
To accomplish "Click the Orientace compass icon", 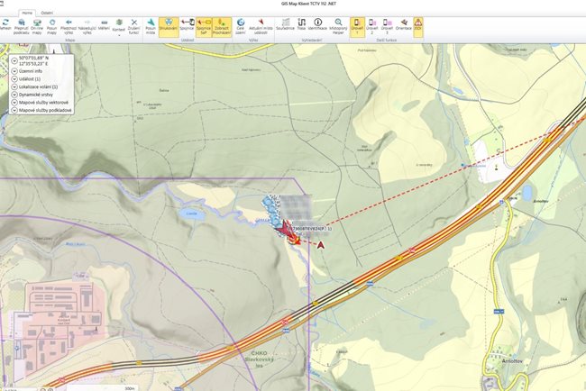I will (x=403, y=24).
